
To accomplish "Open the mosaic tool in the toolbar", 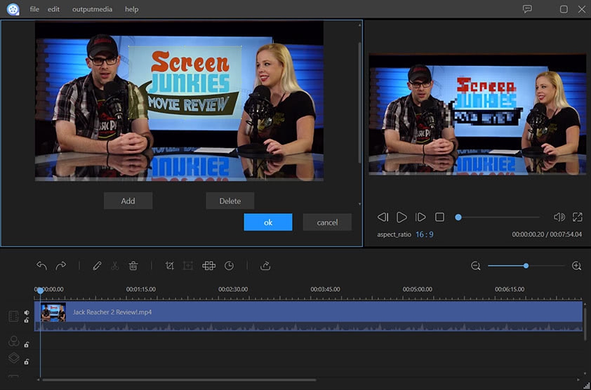I will [x=208, y=266].
